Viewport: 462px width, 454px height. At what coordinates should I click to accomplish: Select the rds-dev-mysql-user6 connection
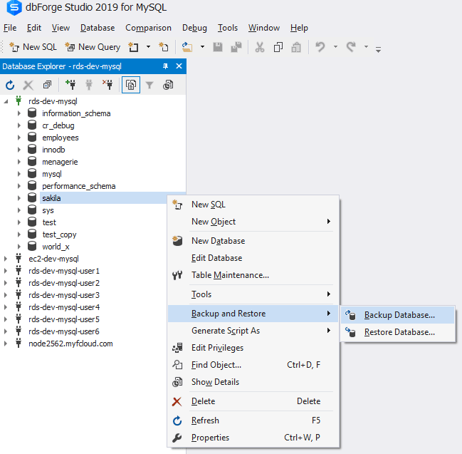pyautogui.click(x=64, y=331)
